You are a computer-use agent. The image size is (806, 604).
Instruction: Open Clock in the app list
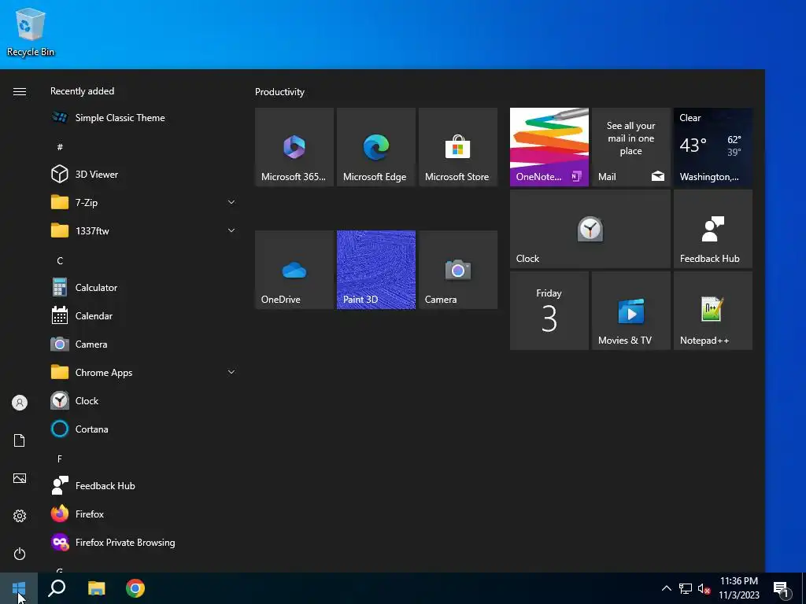pos(144,400)
